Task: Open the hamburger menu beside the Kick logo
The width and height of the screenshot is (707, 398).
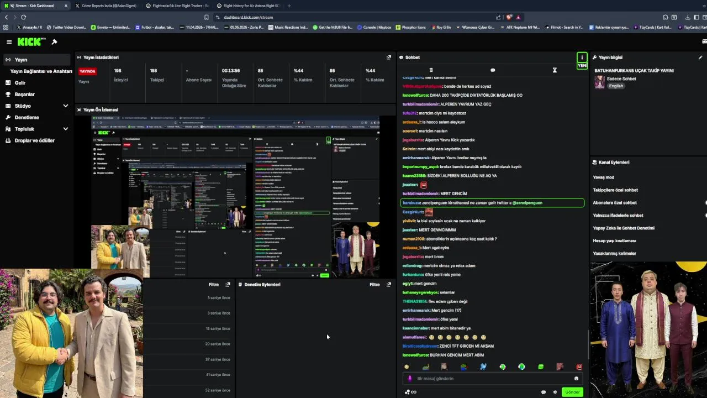Action: click(9, 42)
